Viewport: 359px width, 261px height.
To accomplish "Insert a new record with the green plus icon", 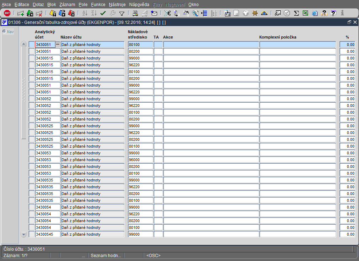I will pyautogui.click(x=21, y=13).
